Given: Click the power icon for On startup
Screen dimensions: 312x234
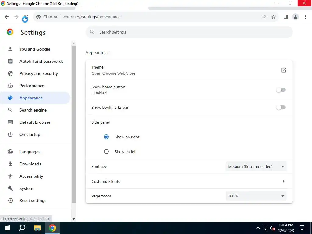Looking at the screenshot, I should [10, 134].
